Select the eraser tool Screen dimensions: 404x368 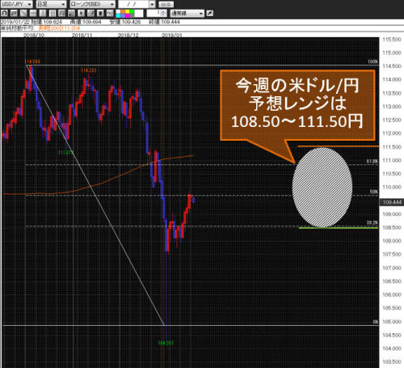[x=90, y=13]
